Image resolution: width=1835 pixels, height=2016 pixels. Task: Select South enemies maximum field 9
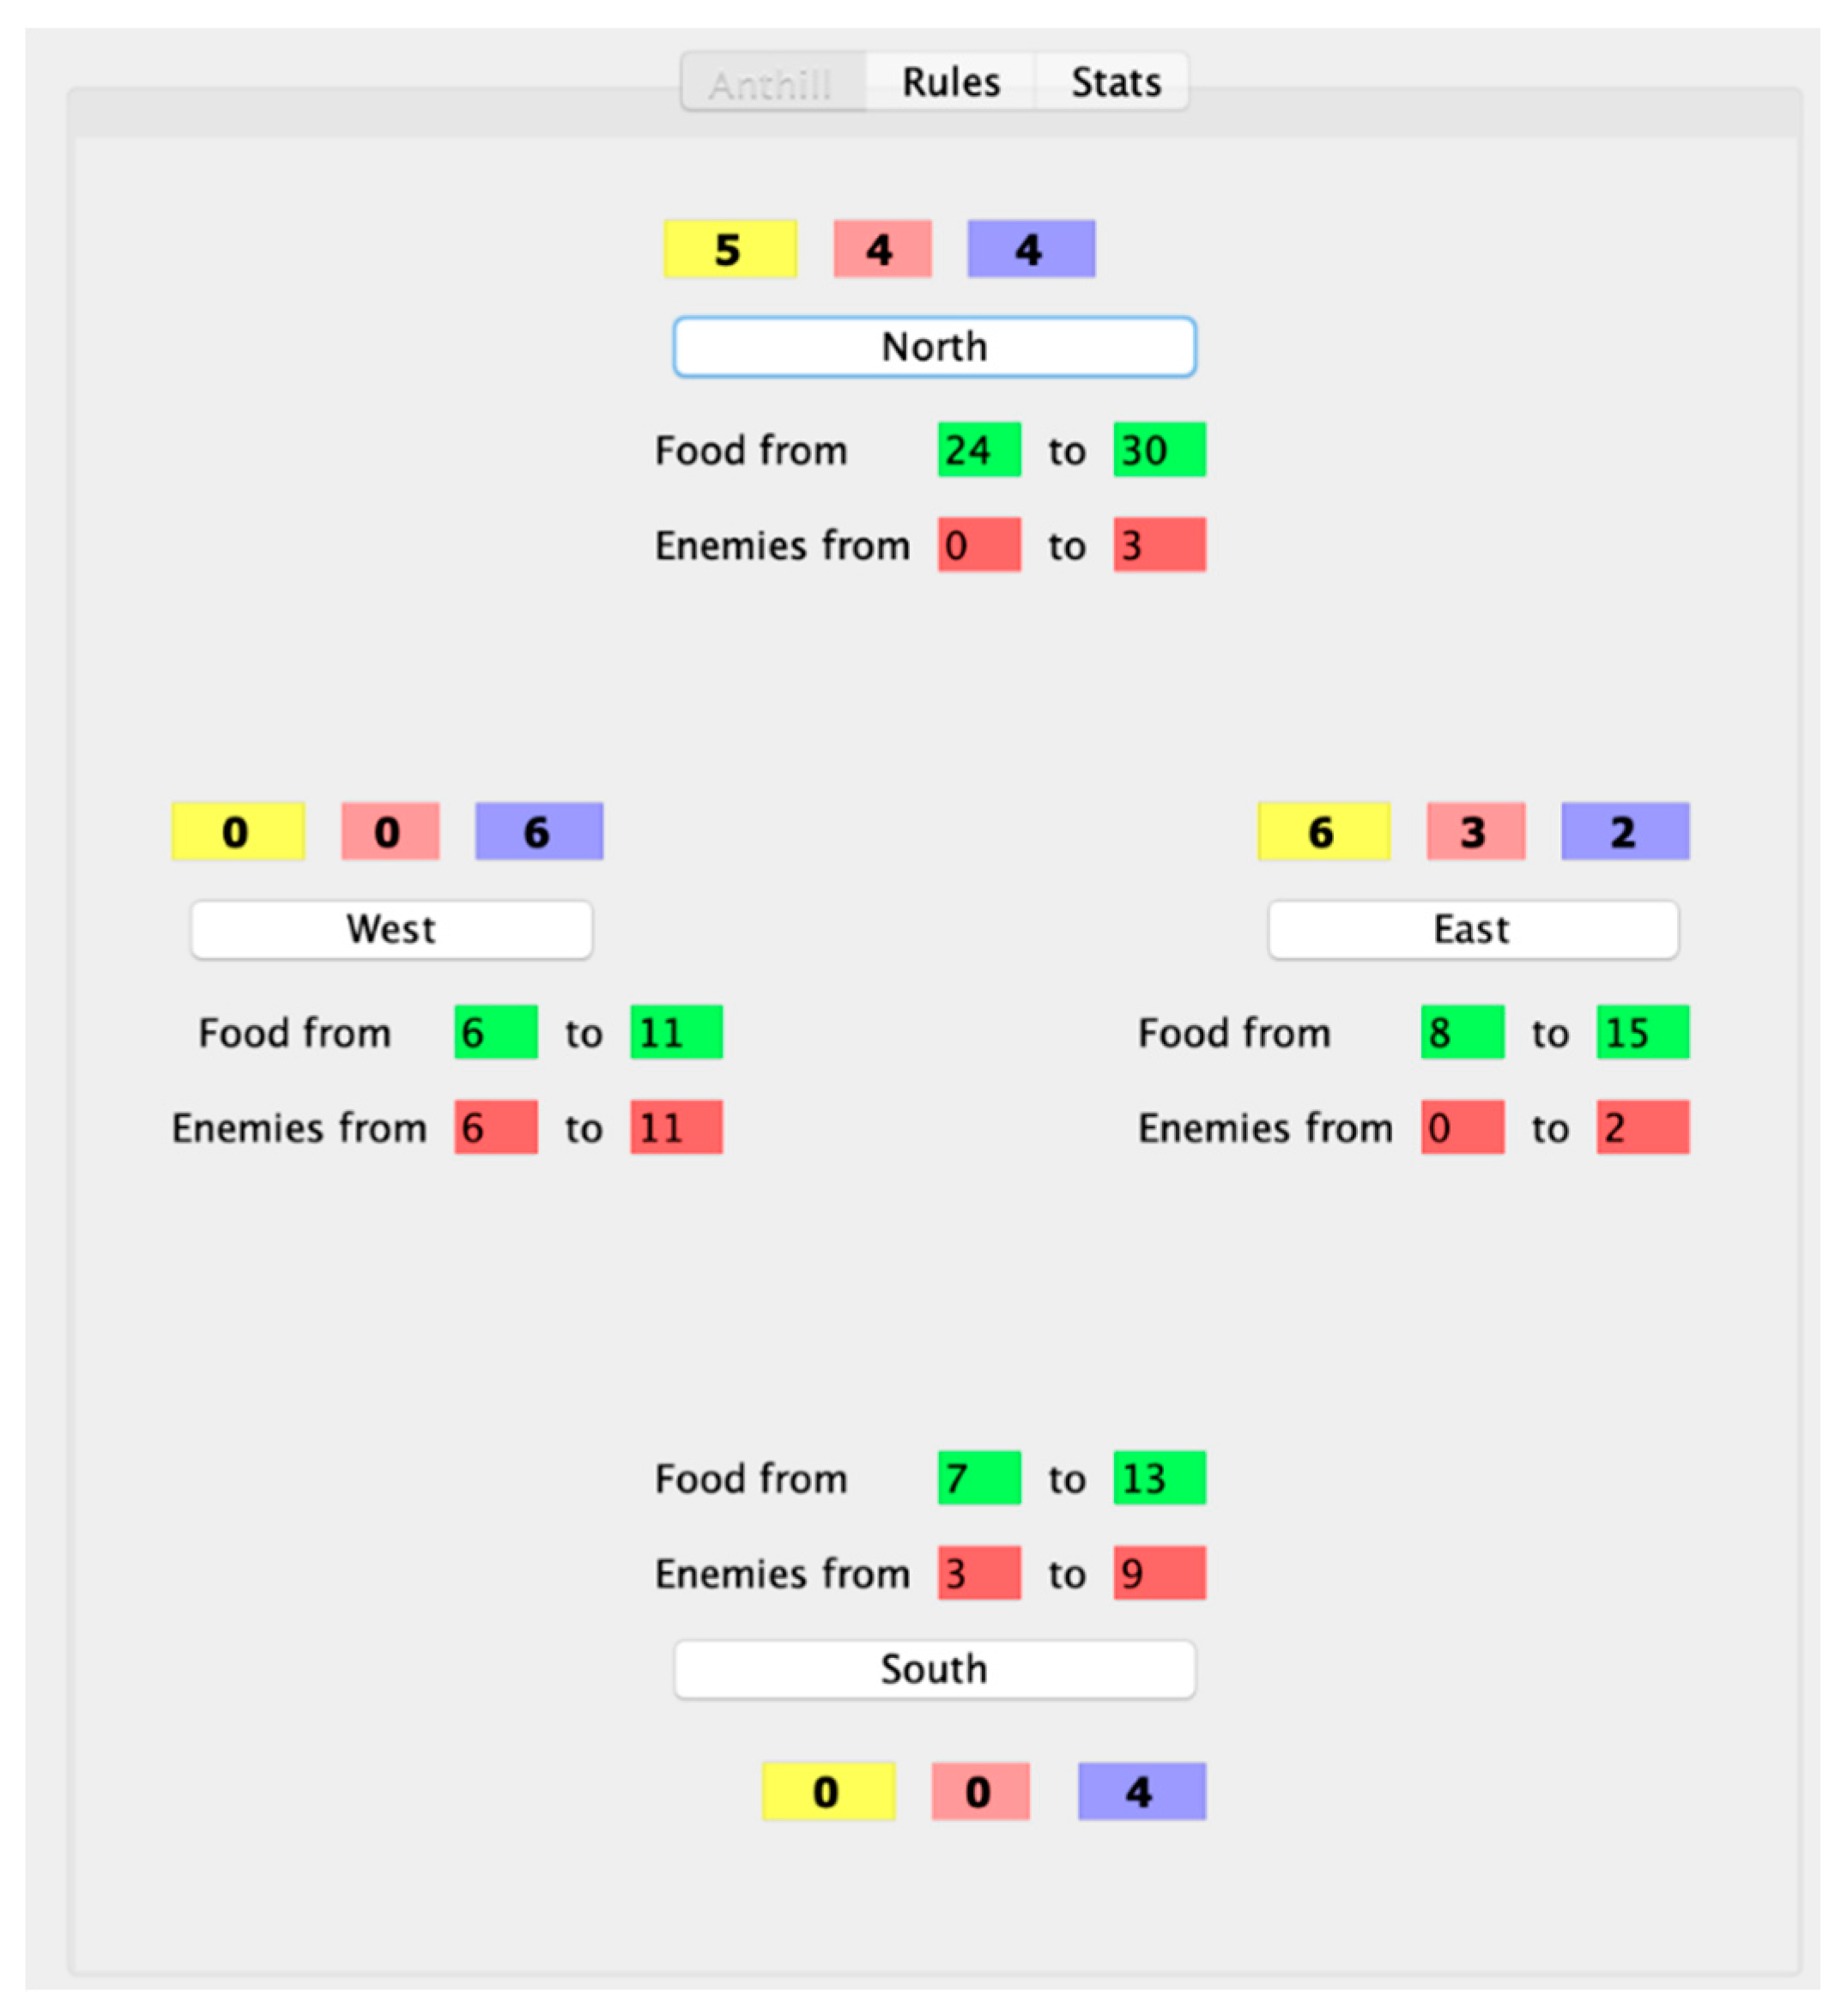click(x=1159, y=1573)
